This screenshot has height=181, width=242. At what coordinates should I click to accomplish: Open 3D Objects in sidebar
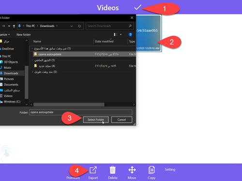11,62
